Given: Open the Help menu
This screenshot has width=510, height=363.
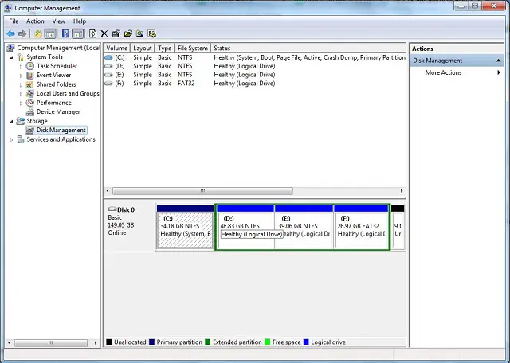Looking at the screenshot, I should coord(80,21).
